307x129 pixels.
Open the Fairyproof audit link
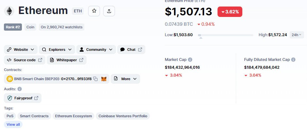[23, 98]
